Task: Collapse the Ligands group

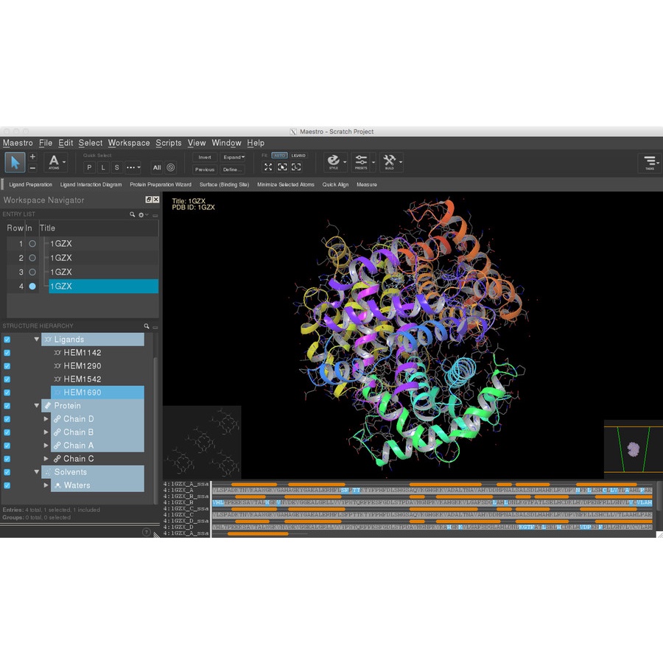Action: (37, 340)
